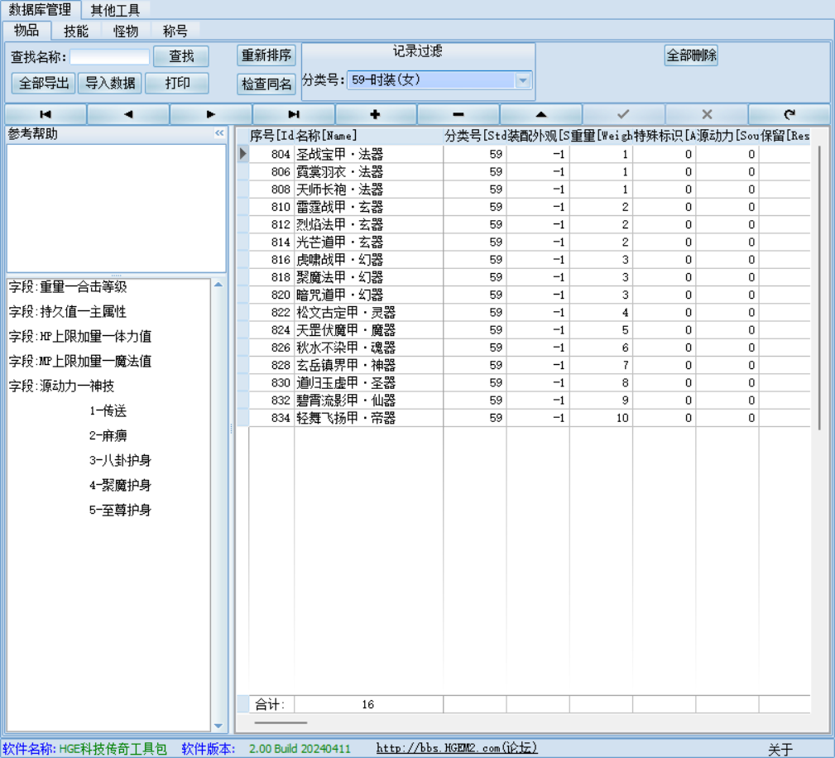835x758 pixels.
Task: Jump to first record in navigator
Action: click(46, 114)
